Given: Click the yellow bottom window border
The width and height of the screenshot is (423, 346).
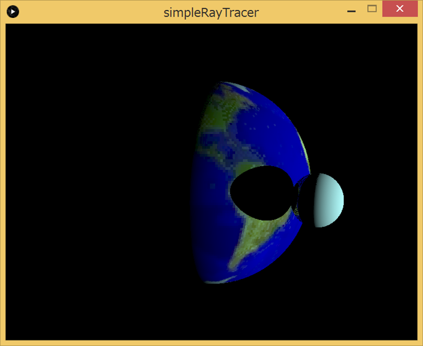Looking at the screenshot, I should (x=211, y=342).
